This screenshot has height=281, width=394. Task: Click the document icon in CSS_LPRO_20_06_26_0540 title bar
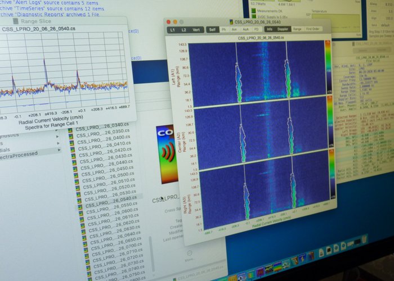[231, 22]
